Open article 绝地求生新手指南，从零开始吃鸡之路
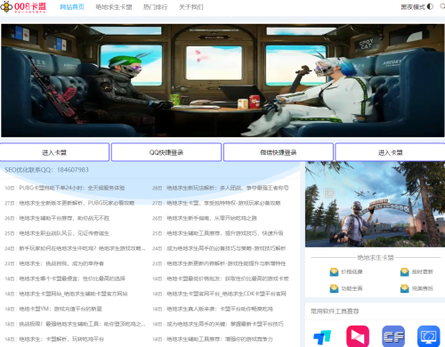The width and height of the screenshot is (445, 347). 212,218
